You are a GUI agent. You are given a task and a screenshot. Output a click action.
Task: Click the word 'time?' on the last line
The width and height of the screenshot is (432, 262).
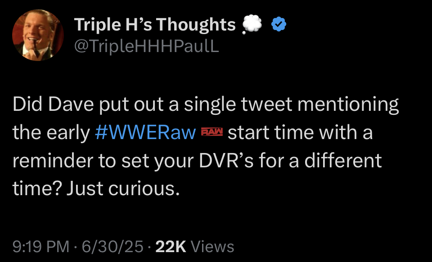tap(37, 189)
